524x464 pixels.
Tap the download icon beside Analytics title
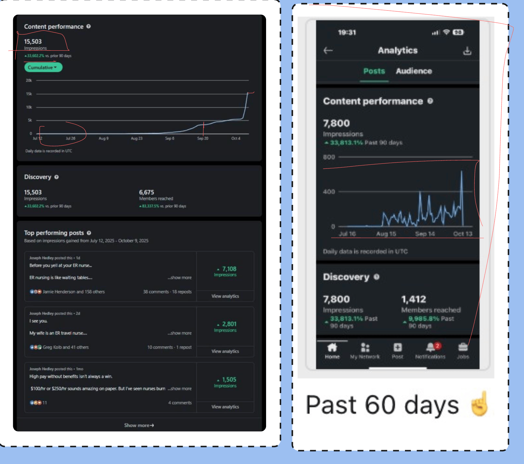(x=467, y=51)
